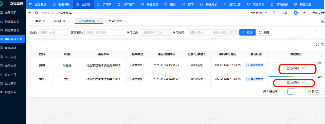
Task: Open the header settings gear
Action: [x=285, y=13]
